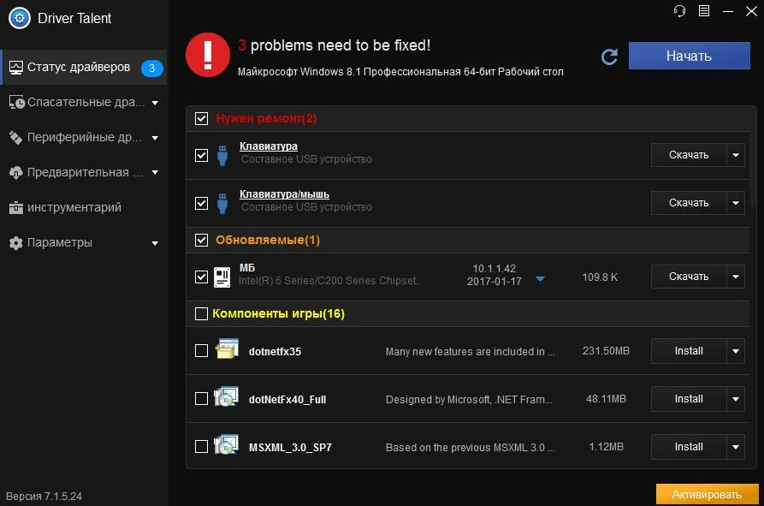Screen dimensions: 764x506
Task: Click Install for dotNetFx40_Full
Action: click(689, 399)
